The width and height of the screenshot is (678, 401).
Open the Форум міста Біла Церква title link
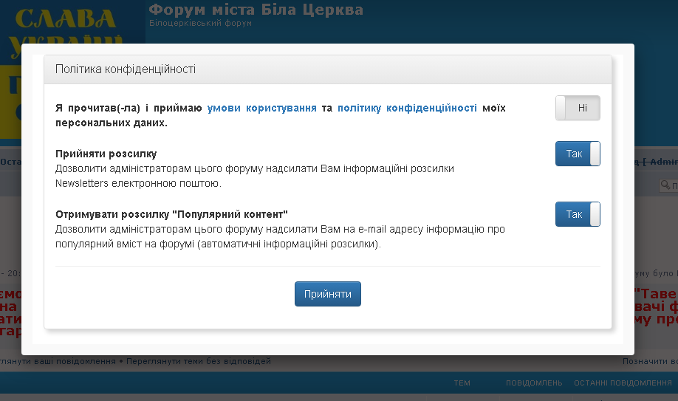[256, 10]
